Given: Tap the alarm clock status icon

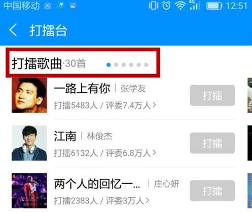Looking at the screenshot, I should pyautogui.click(x=166, y=6).
